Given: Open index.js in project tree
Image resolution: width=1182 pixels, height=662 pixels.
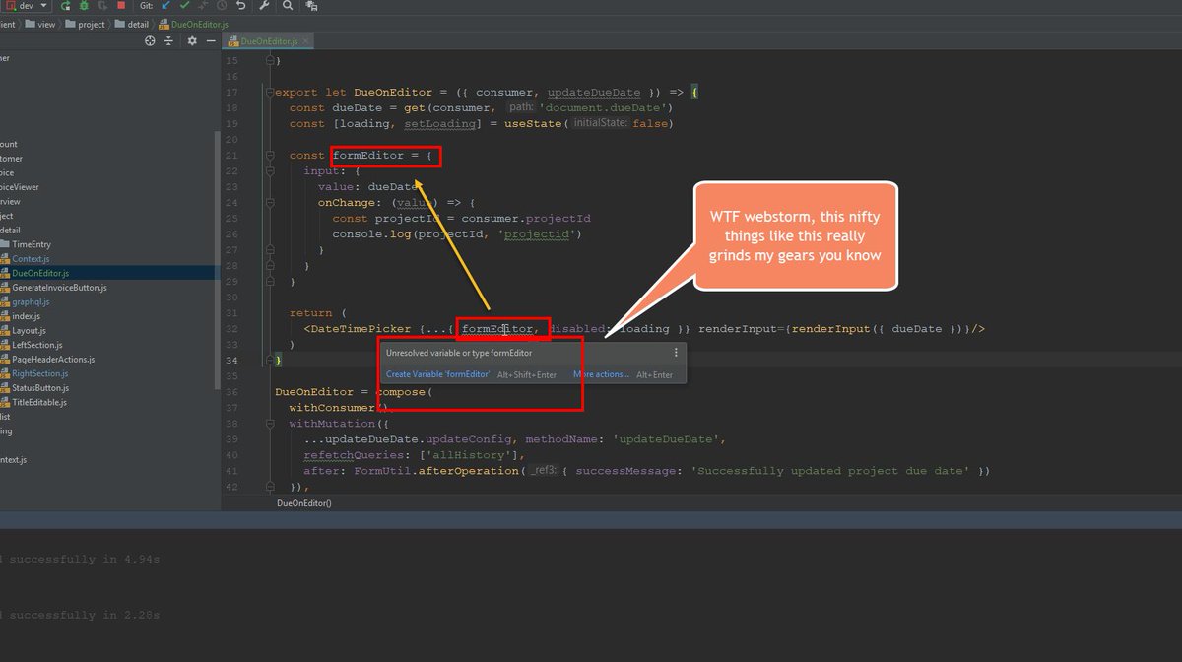Looking at the screenshot, I should pyautogui.click(x=21, y=316).
